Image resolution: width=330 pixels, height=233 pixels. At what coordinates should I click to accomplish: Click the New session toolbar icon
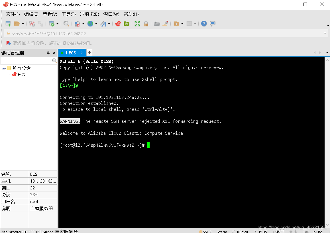pos(8,24)
